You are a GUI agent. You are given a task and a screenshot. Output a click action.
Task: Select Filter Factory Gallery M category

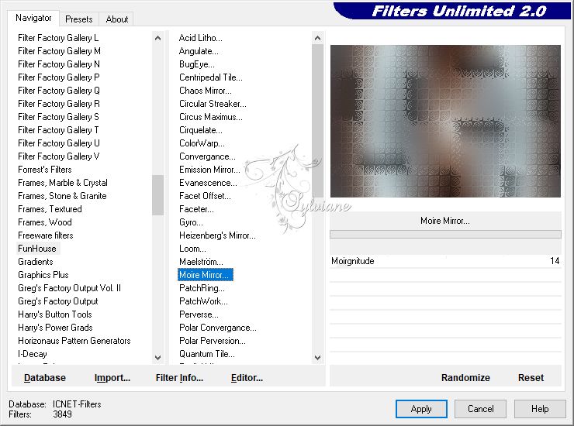tap(59, 51)
